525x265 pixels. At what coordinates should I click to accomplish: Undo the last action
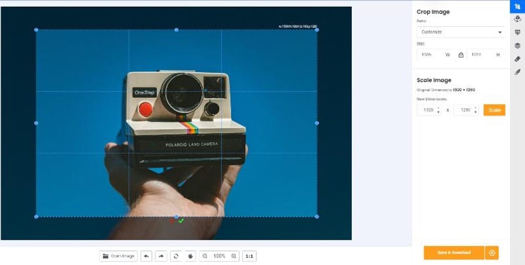[146, 256]
